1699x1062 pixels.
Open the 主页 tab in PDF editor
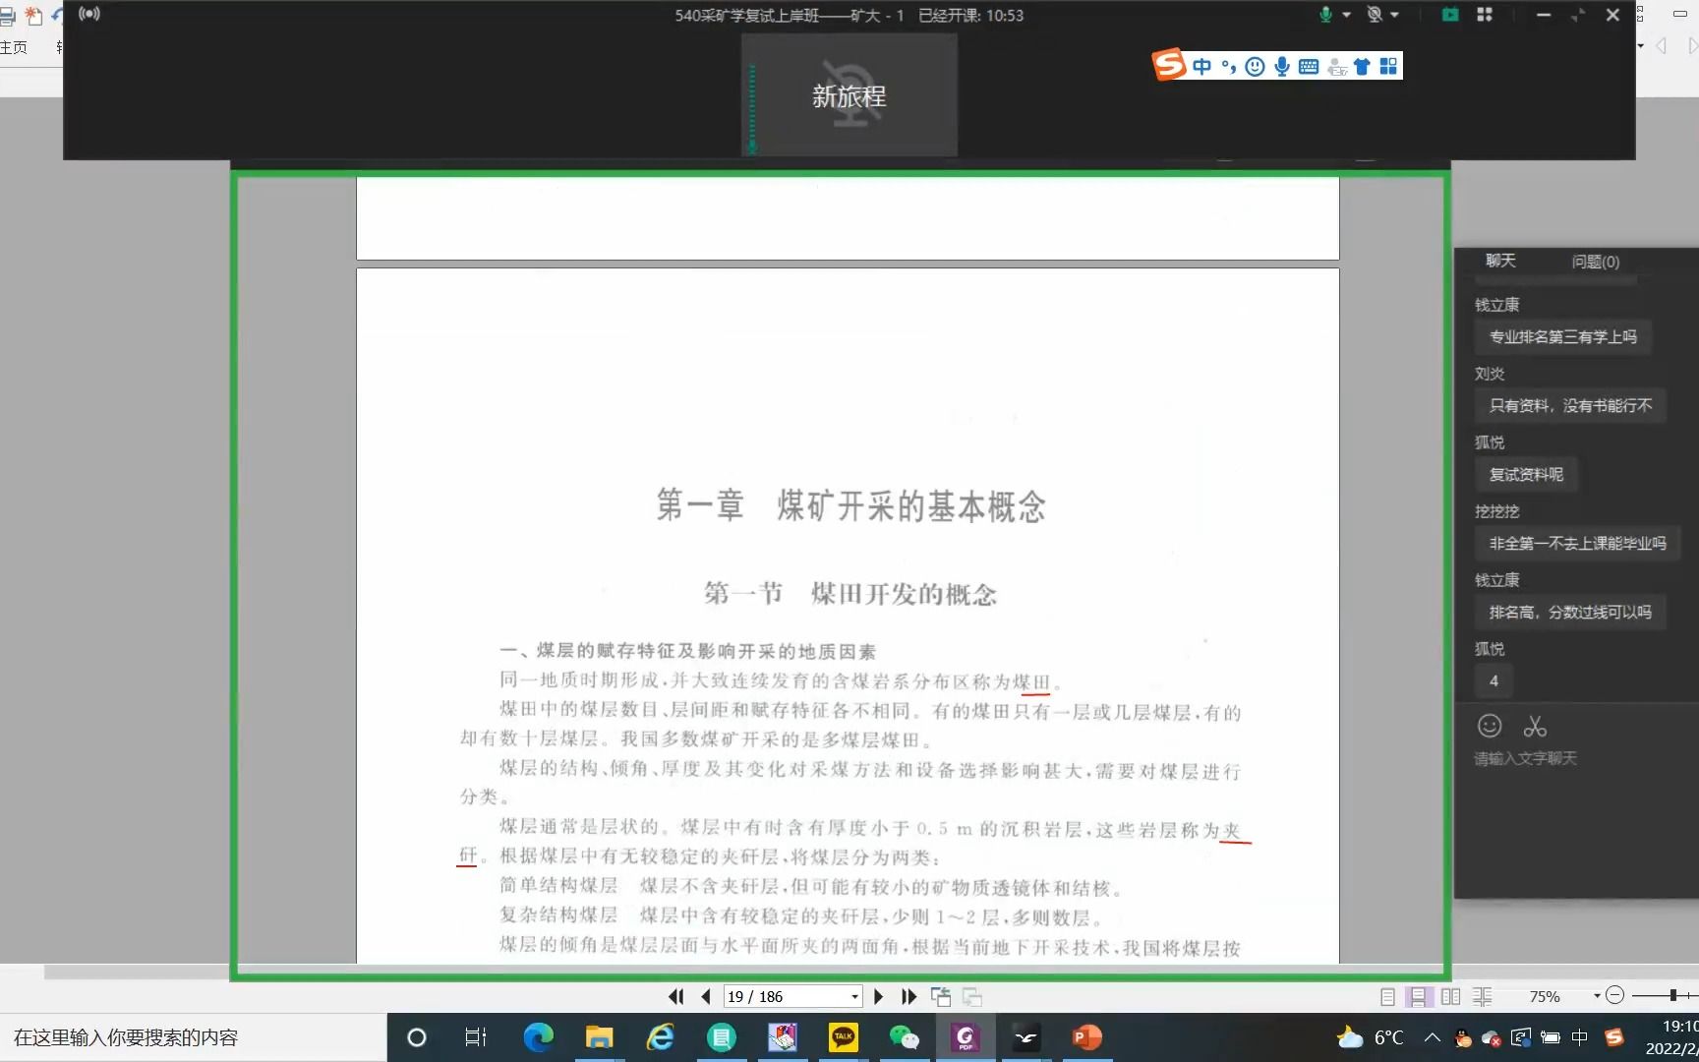pyautogui.click(x=14, y=47)
